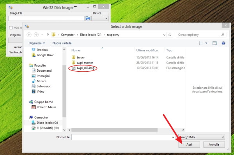Select Gruppo home in the sidebar
This screenshot has height=155, width=234.
[43, 102]
